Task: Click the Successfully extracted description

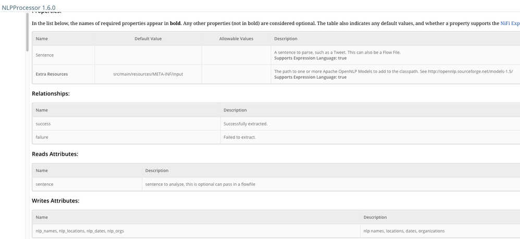Action: click(245, 123)
